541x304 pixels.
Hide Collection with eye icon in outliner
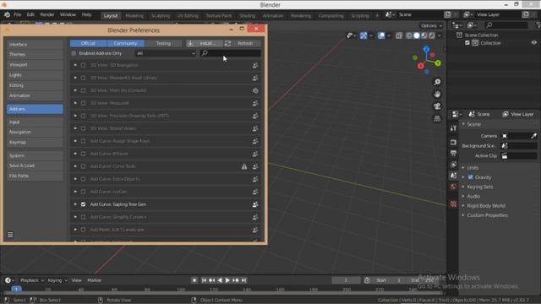point(533,43)
